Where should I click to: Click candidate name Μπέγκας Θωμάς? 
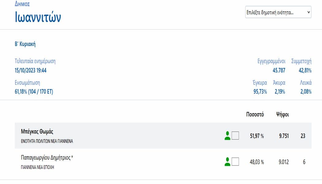tap(37, 132)
